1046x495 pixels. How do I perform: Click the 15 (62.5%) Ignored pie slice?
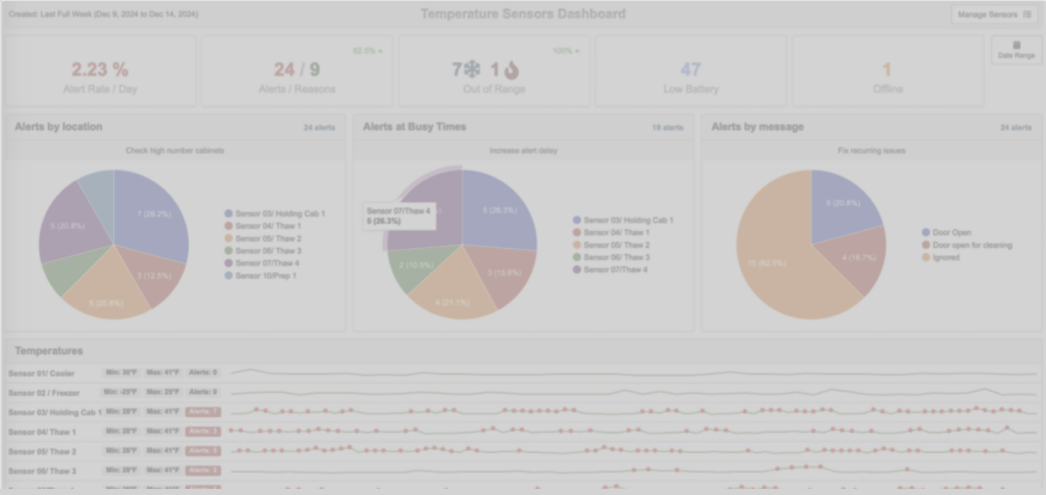click(771, 264)
